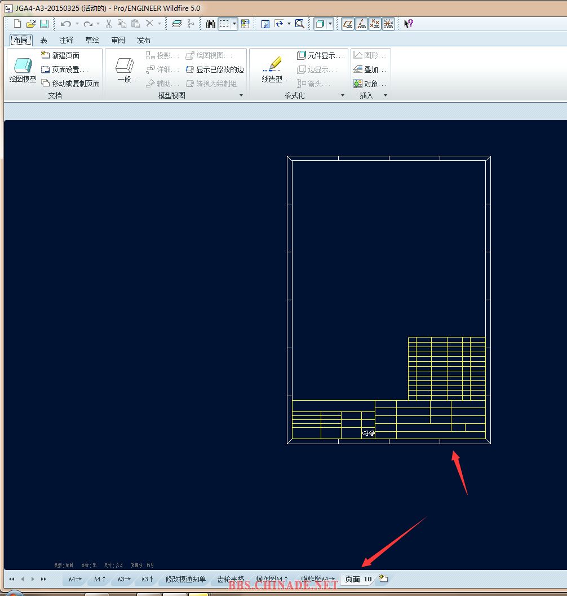Open Sheet Setup (页面设置) button
Viewport: 567px width, 596px height.
click(x=64, y=69)
